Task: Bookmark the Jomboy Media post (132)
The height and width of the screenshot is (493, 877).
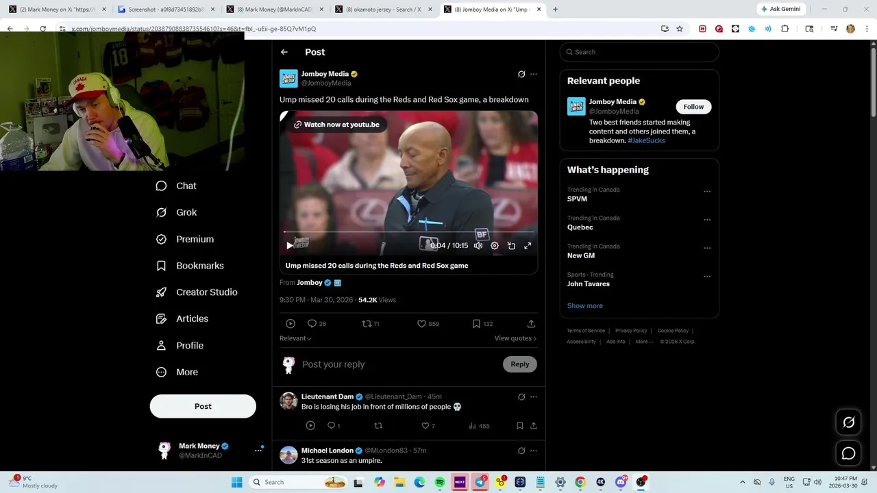Action: 482,324
